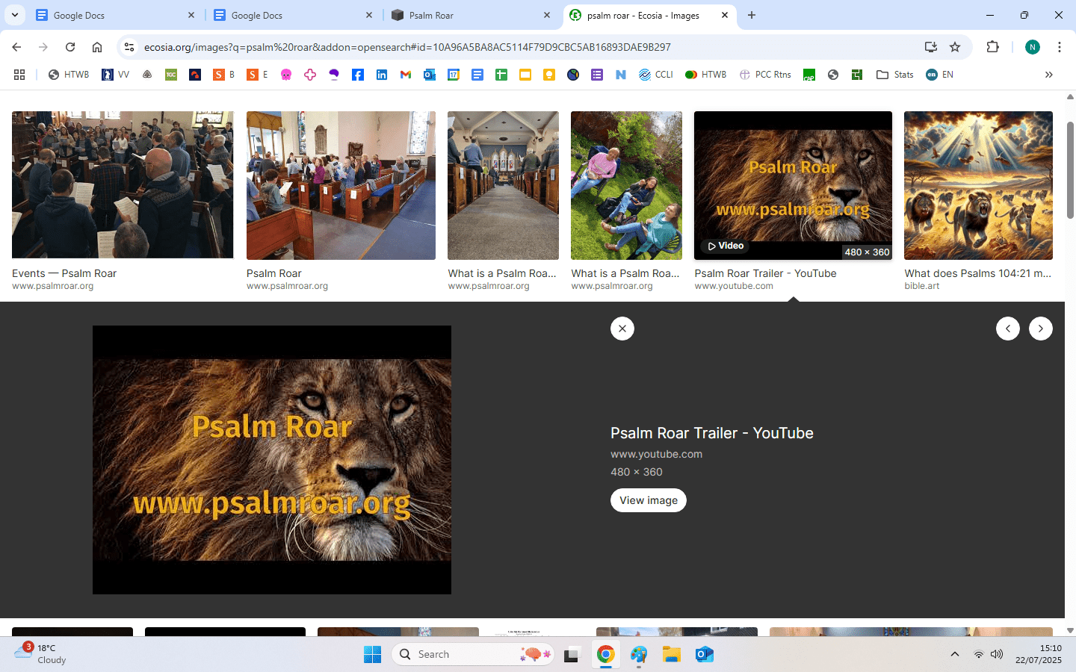This screenshot has width=1076, height=672.
Task: Show hidden system tray icons
Action: (x=954, y=654)
